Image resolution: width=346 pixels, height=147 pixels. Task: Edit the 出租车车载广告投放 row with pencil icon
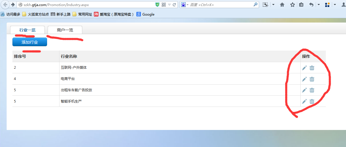[x=304, y=90]
